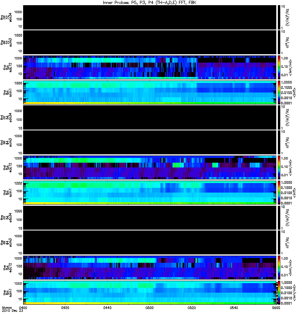Screen dimensions: 299x319
Task: Select the 0520 time axis label
Action: 192,307
